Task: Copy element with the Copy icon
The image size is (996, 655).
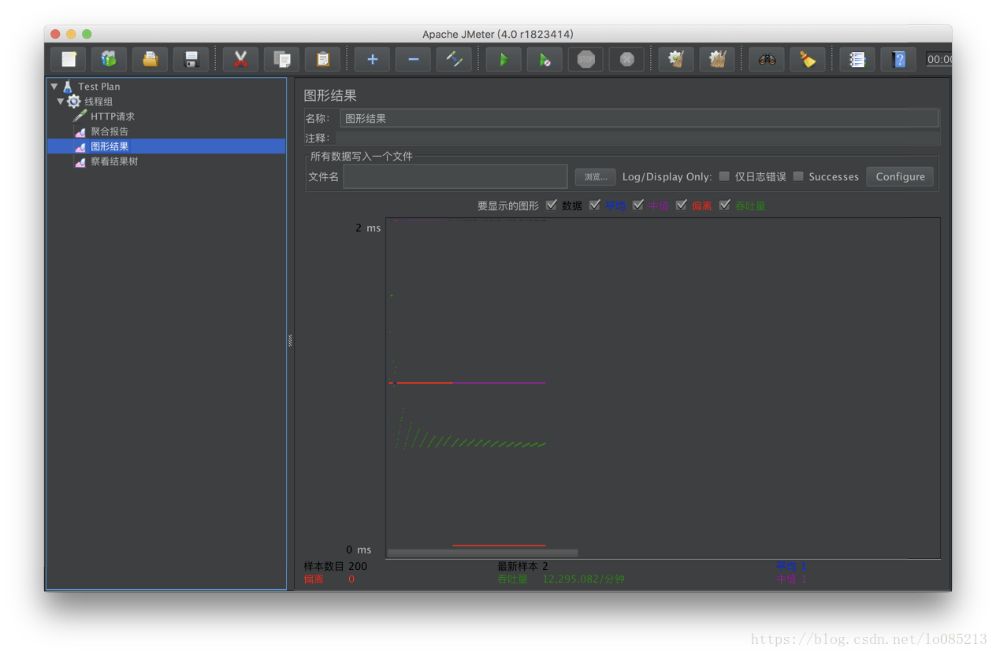Action: click(x=281, y=59)
